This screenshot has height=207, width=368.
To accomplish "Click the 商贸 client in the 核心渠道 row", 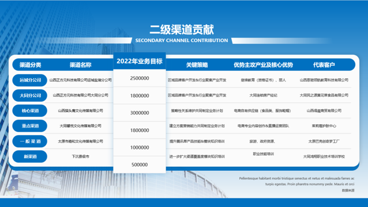I will (324, 110).
